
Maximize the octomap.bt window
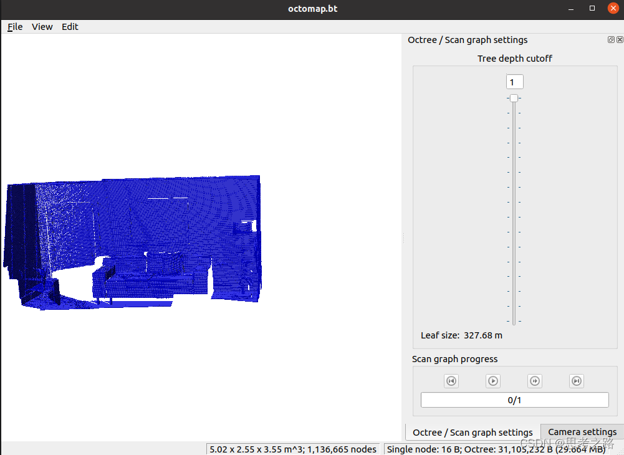point(592,8)
